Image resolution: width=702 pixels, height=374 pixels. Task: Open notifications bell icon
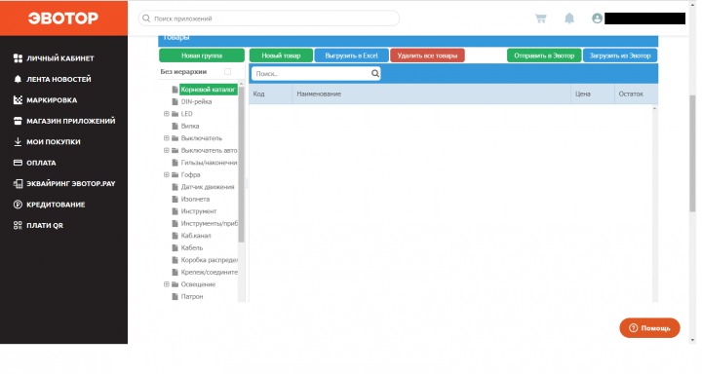click(x=569, y=19)
